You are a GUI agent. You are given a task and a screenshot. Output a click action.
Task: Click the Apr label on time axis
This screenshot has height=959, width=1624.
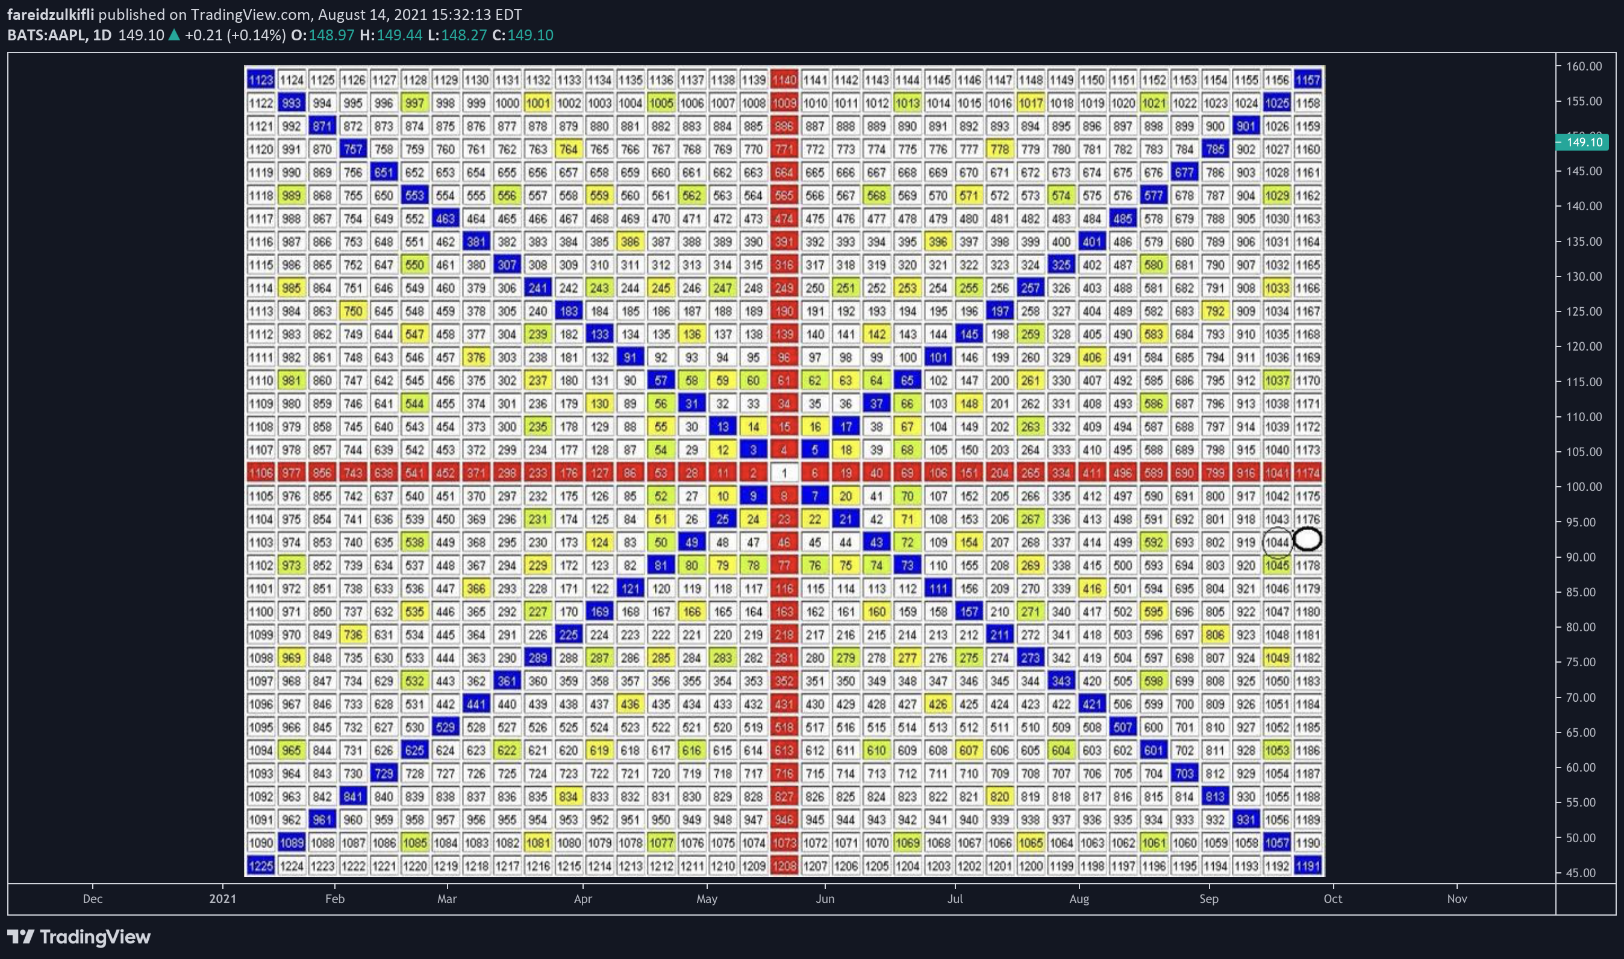pos(583,898)
